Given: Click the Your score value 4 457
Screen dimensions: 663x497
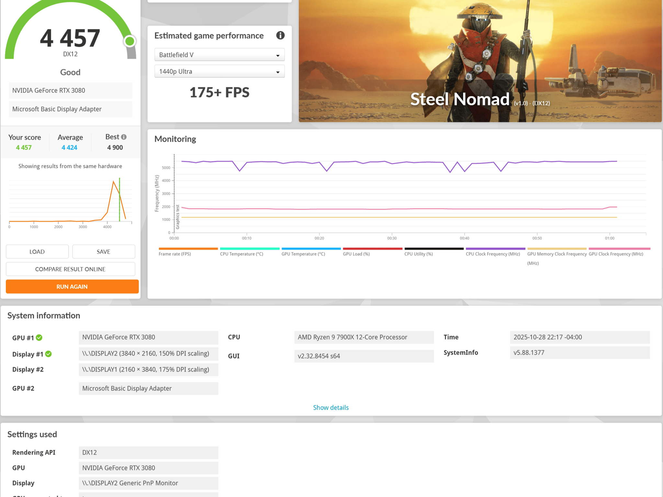Looking at the screenshot, I should 24,148.
